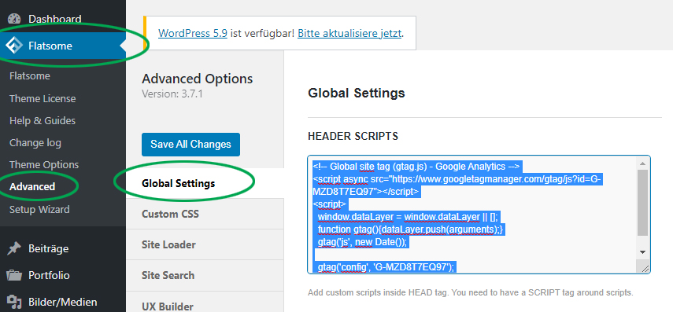673x312 pixels.
Task: Launch the Setup Wizard
Action: point(39,210)
